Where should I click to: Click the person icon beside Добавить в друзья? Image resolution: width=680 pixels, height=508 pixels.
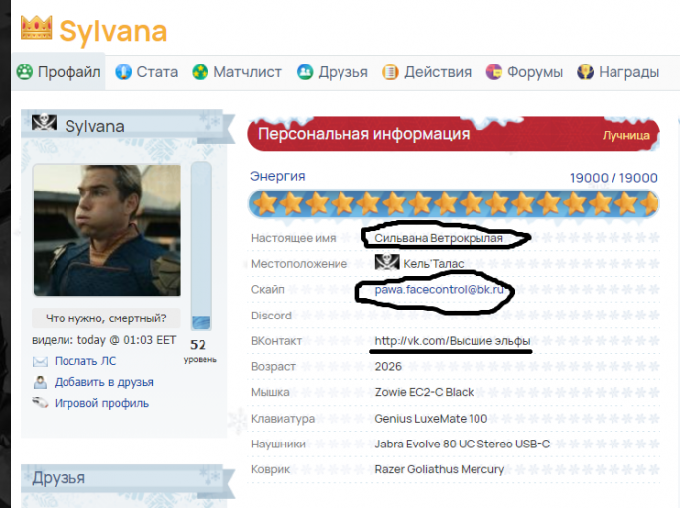click(40, 382)
